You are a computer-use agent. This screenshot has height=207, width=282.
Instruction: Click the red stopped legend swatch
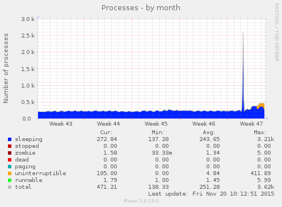(x=10, y=146)
